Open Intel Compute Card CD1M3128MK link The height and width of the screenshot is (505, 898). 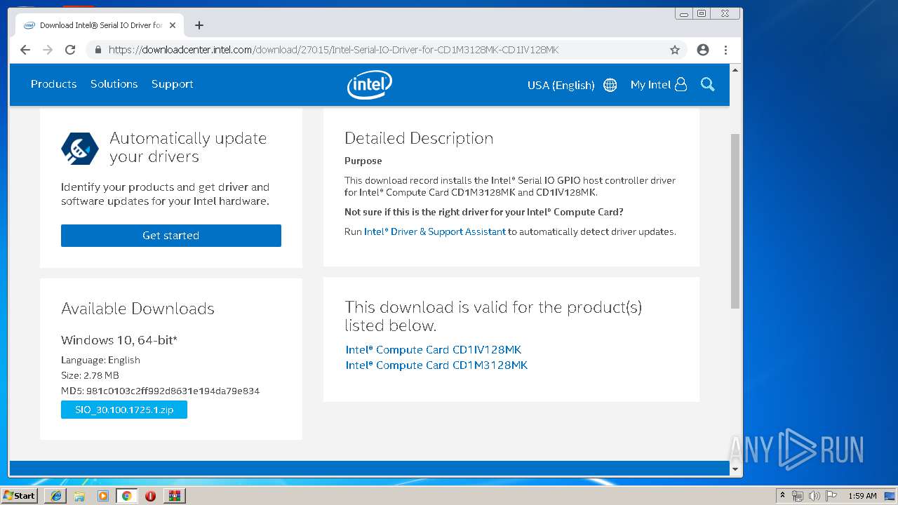click(x=436, y=365)
